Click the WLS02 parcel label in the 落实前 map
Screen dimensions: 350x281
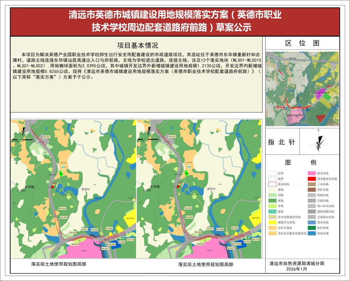(62, 209)
